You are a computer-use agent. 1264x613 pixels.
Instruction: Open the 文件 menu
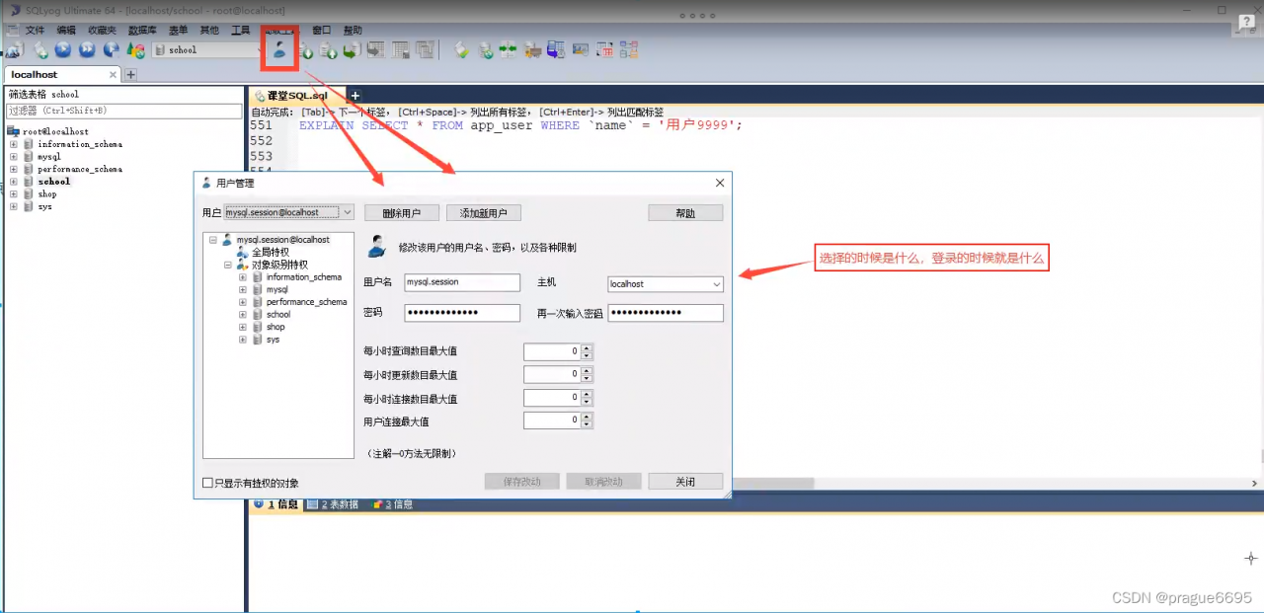click(35, 31)
